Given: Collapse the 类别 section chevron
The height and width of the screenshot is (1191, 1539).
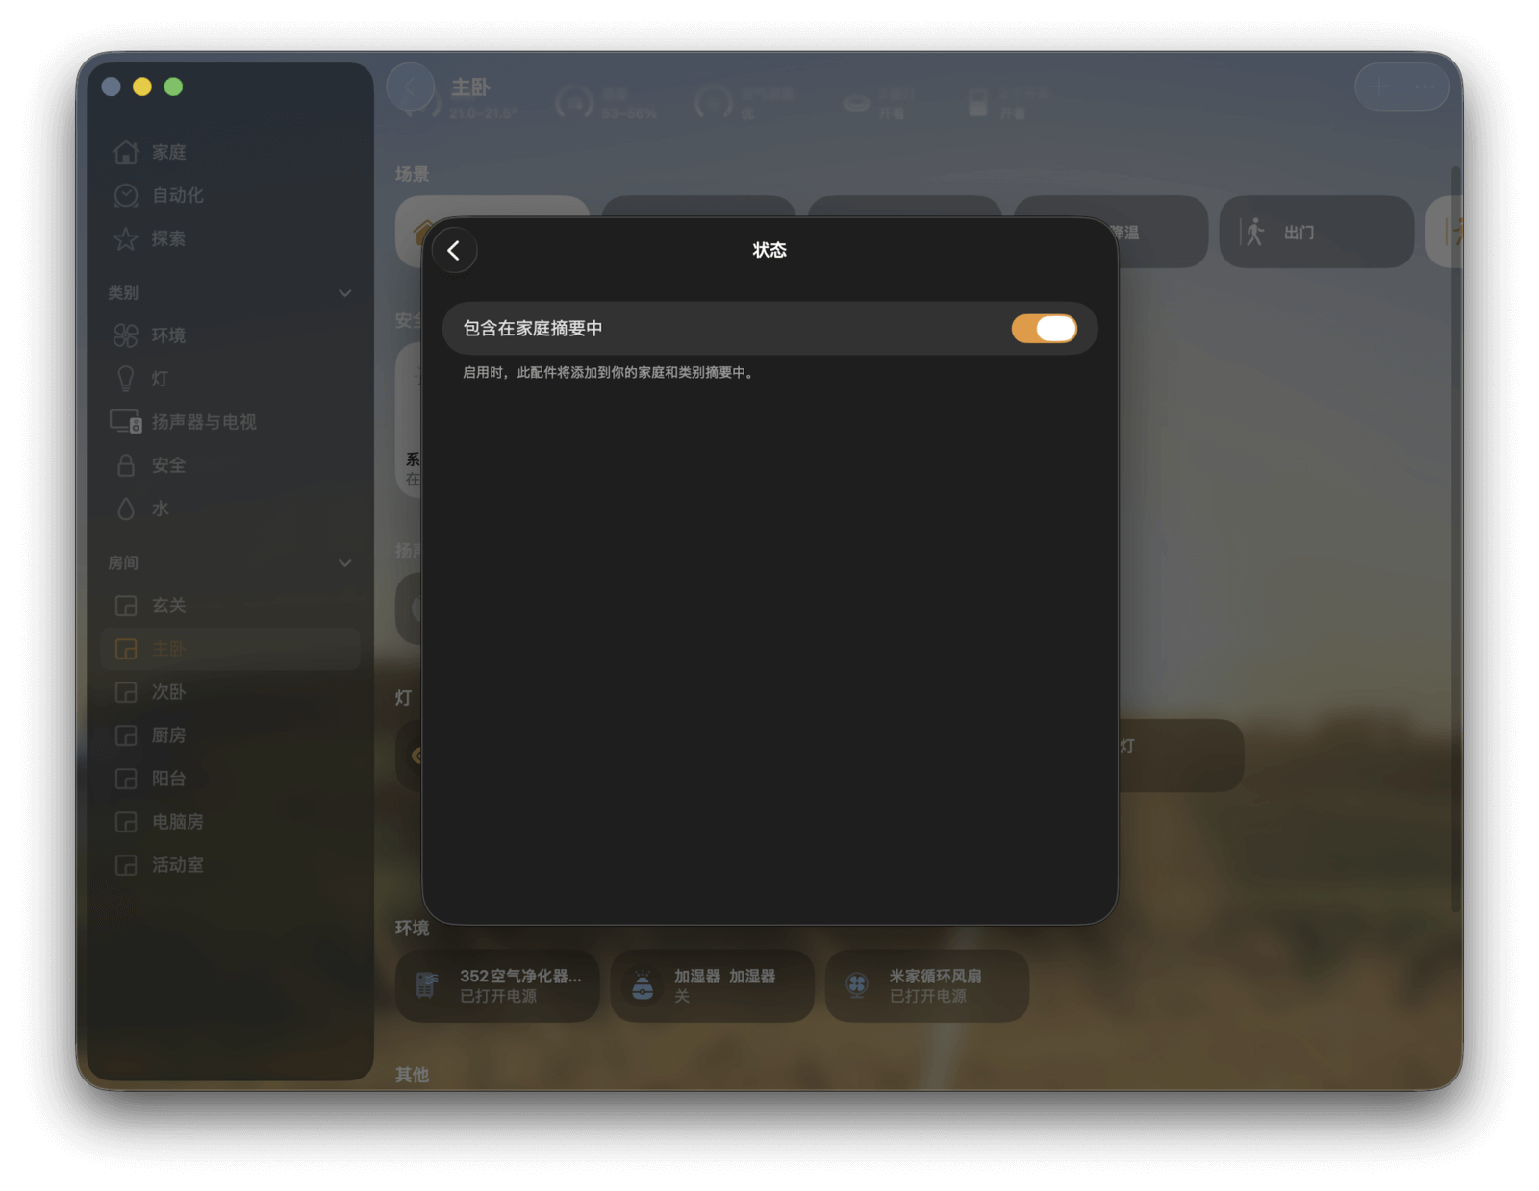Looking at the screenshot, I should [x=344, y=293].
